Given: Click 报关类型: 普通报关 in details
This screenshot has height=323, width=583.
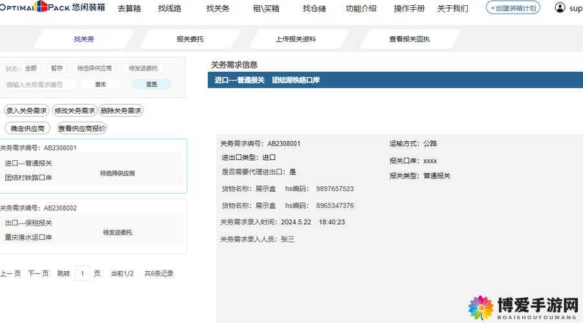Looking at the screenshot, I should pyautogui.click(x=420, y=176).
